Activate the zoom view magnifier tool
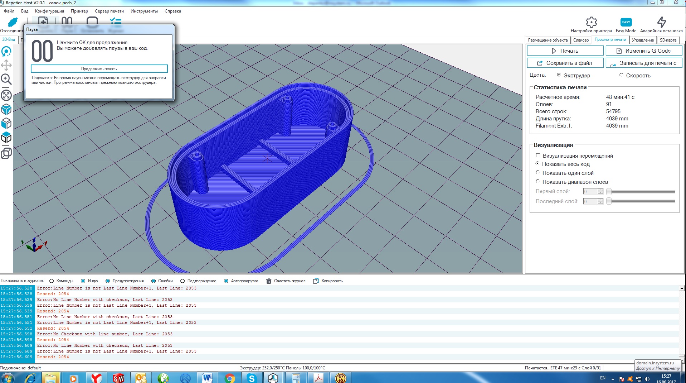The image size is (686, 383). 6,79
